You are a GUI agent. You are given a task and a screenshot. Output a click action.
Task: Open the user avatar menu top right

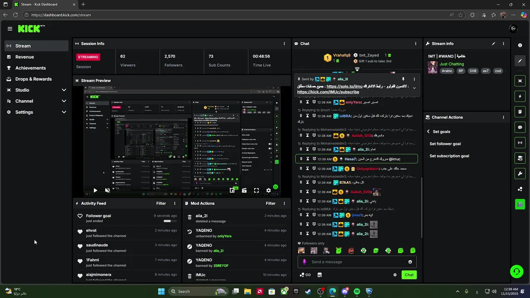[513, 29]
